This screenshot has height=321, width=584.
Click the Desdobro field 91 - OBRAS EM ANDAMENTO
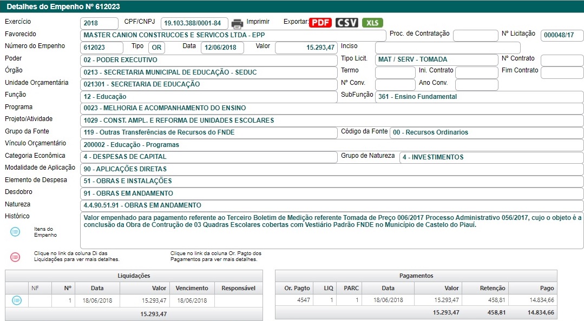coord(332,193)
